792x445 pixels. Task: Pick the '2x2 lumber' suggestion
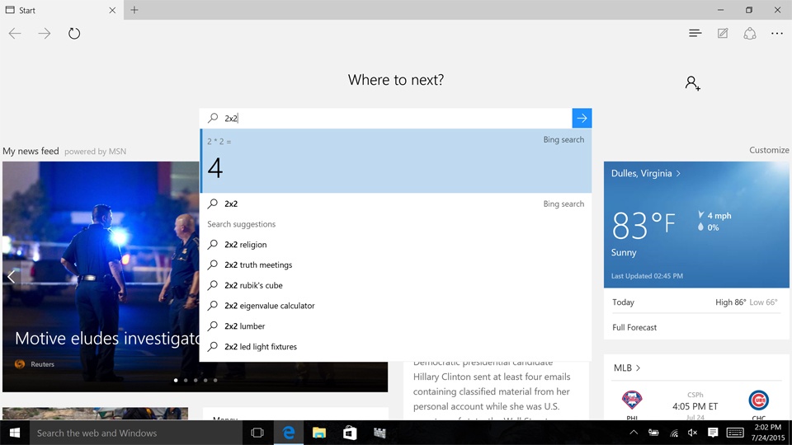396,326
